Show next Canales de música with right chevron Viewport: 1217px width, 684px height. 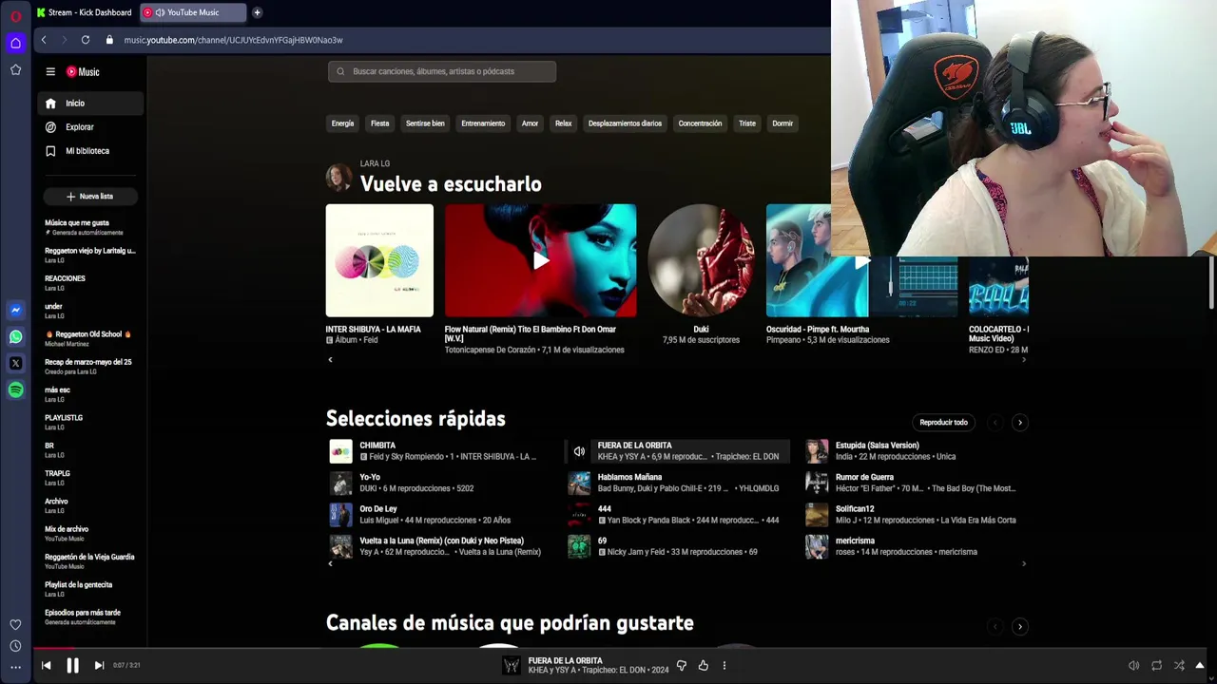click(1020, 626)
